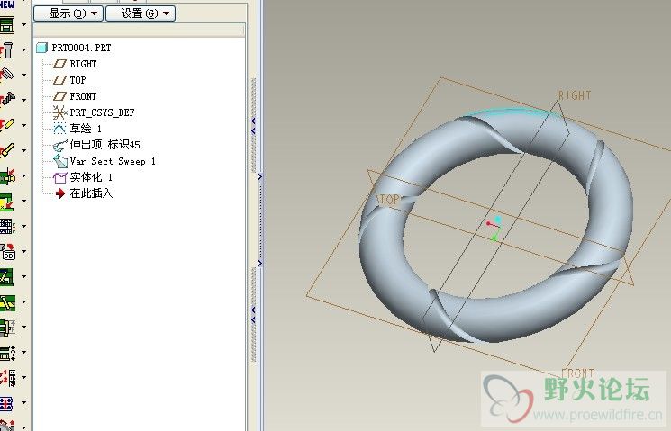Select the DB database icon

coord(7,251)
